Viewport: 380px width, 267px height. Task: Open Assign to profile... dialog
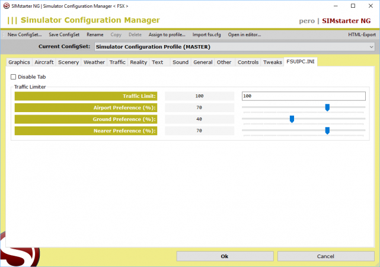coord(167,34)
